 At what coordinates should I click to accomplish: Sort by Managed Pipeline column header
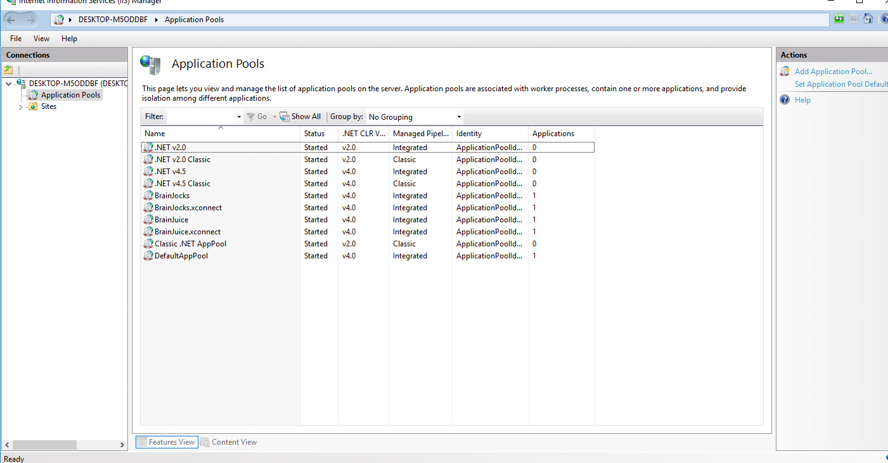click(x=420, y=134)
